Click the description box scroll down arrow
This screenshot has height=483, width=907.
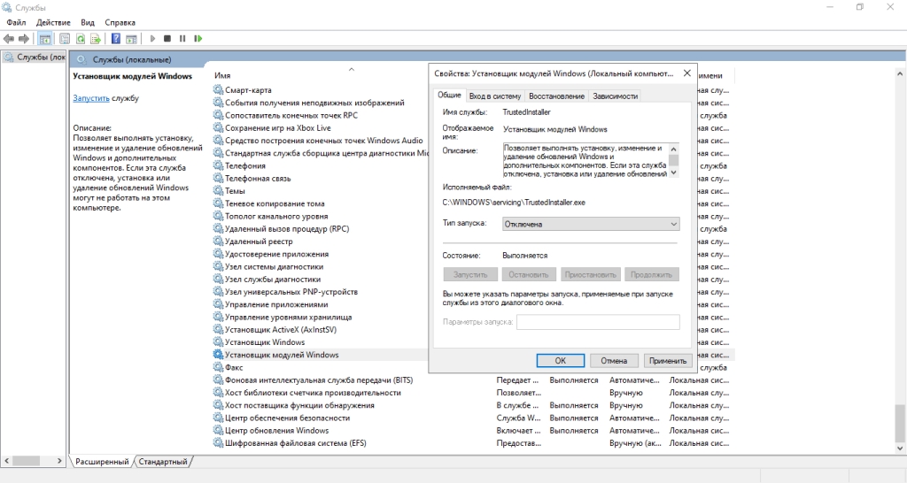coord(673,172)
